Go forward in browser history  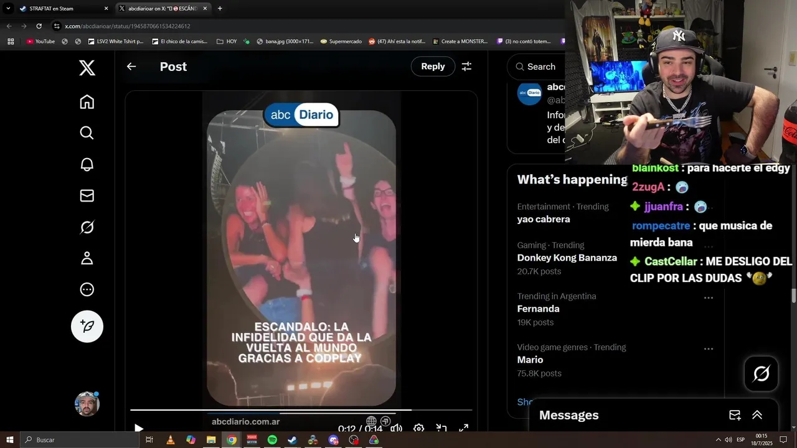24,26
